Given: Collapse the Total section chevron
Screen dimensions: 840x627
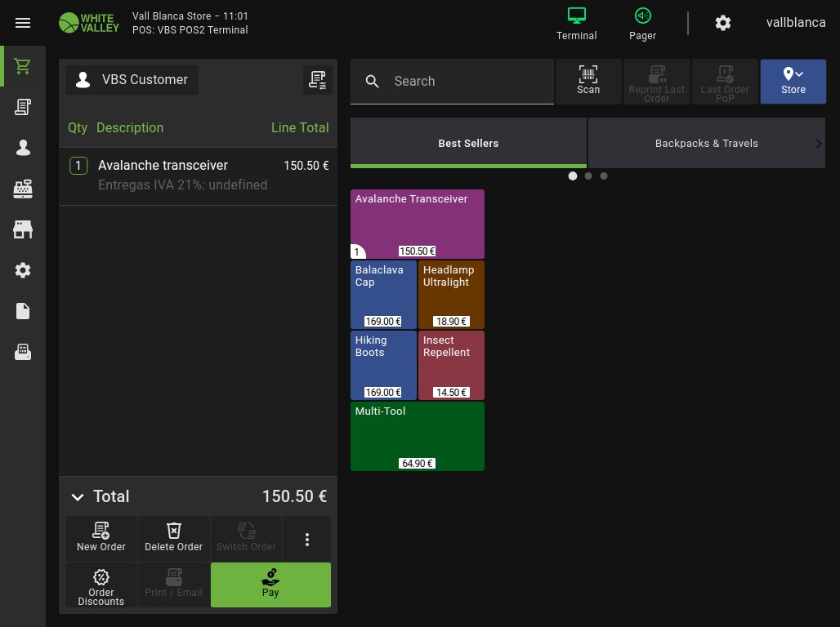Looking at the screenshot, I should pyautogui.click(x=78, y=497).
